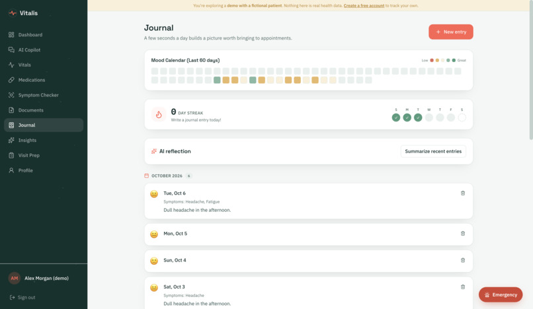Screen dimensions: 533x309
Task: Open Vitals section
Action: point(44,65)
